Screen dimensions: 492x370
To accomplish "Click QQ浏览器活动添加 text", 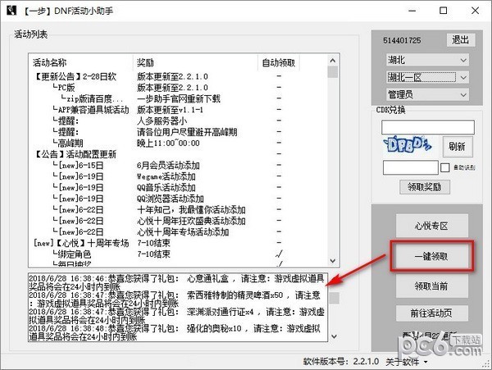I will 171,199.
